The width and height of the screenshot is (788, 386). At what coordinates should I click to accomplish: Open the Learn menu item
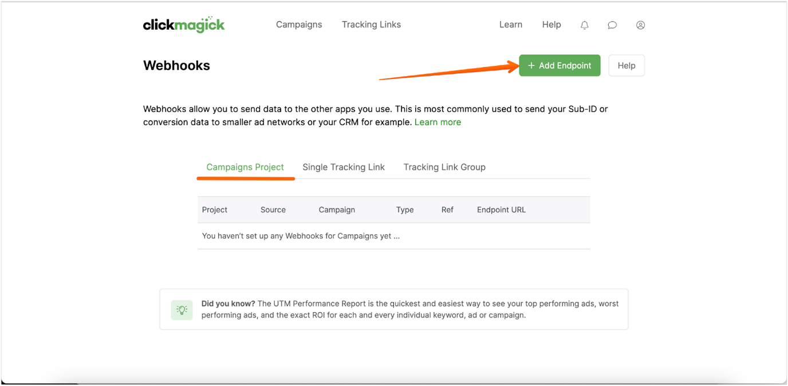pyautogui.click(x=510, y=24)
